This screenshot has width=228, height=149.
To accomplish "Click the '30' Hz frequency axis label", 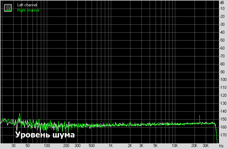I will (x=13, y=146).
